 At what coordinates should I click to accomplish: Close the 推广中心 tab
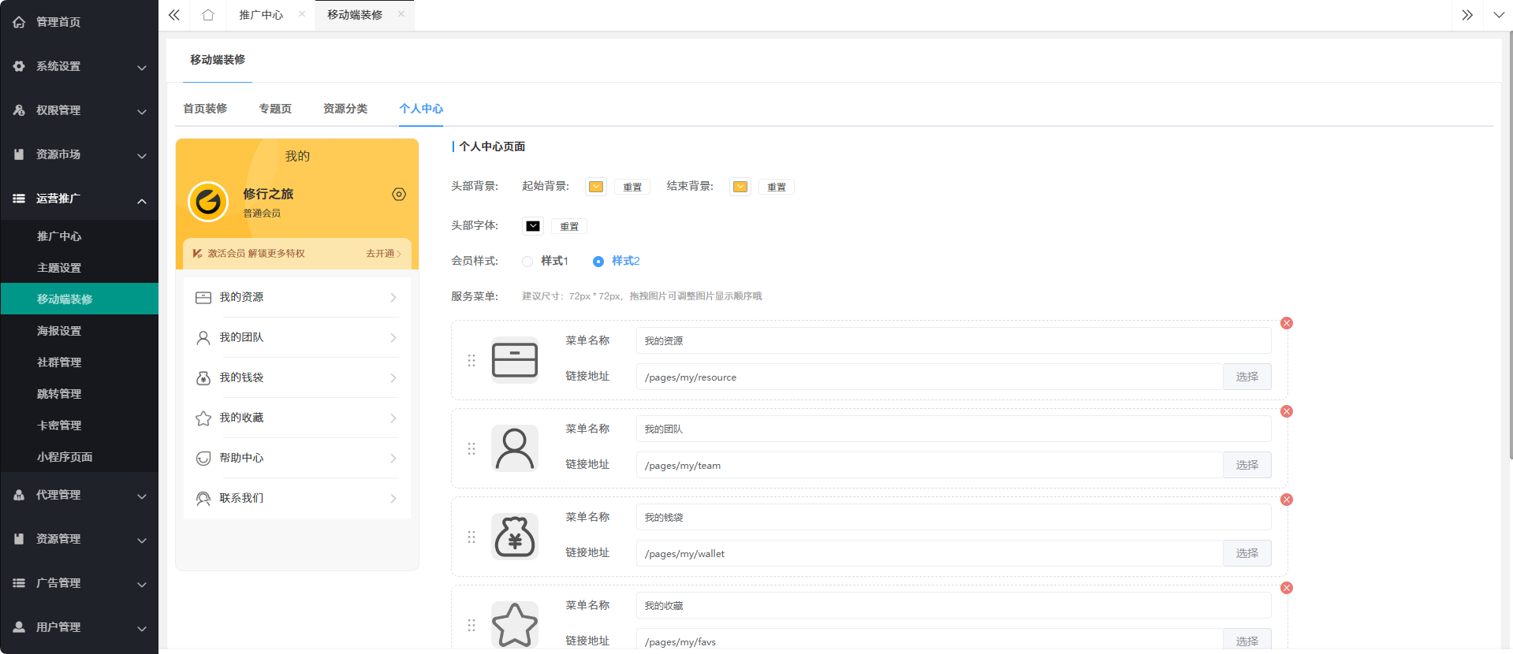click(302, 14)
